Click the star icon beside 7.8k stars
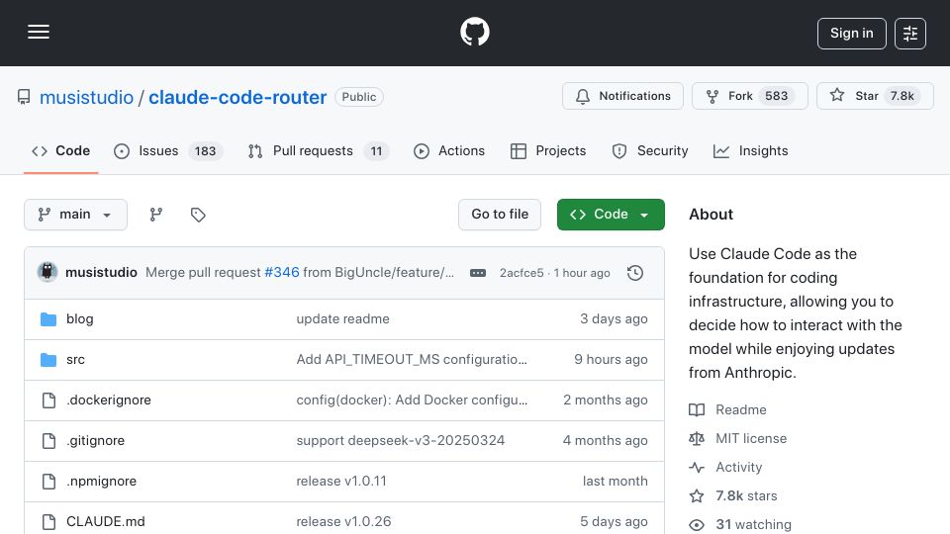This screenshot has width=950, height=534. [x=697, y=495]
